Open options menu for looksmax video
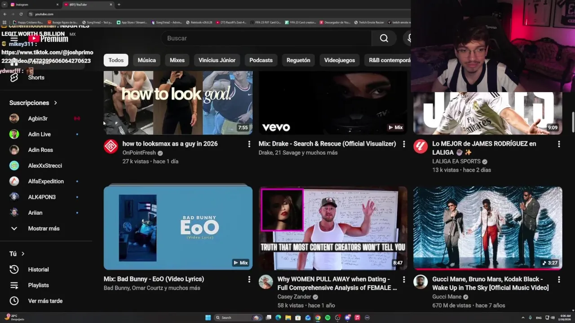 [x=249, y=144]
